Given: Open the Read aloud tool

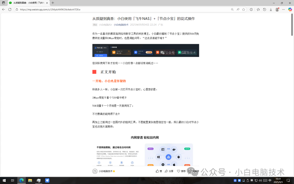Looking at the screenshot, I should pos(238,9).
